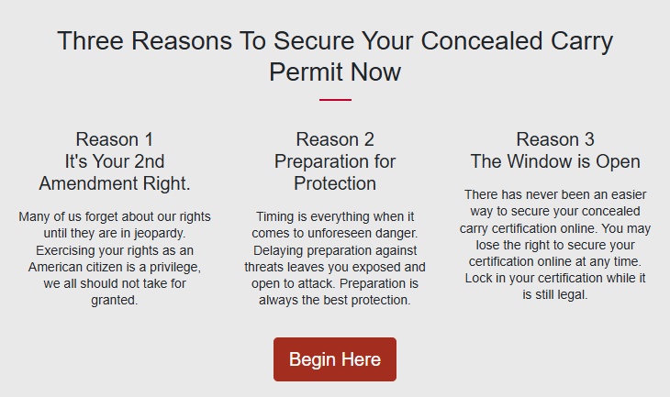Select the Reason 2 heading
The image size is (670, 397).
tap(335, 139)
